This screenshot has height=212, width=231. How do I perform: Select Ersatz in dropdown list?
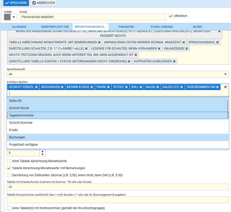[x=118, y=130]
